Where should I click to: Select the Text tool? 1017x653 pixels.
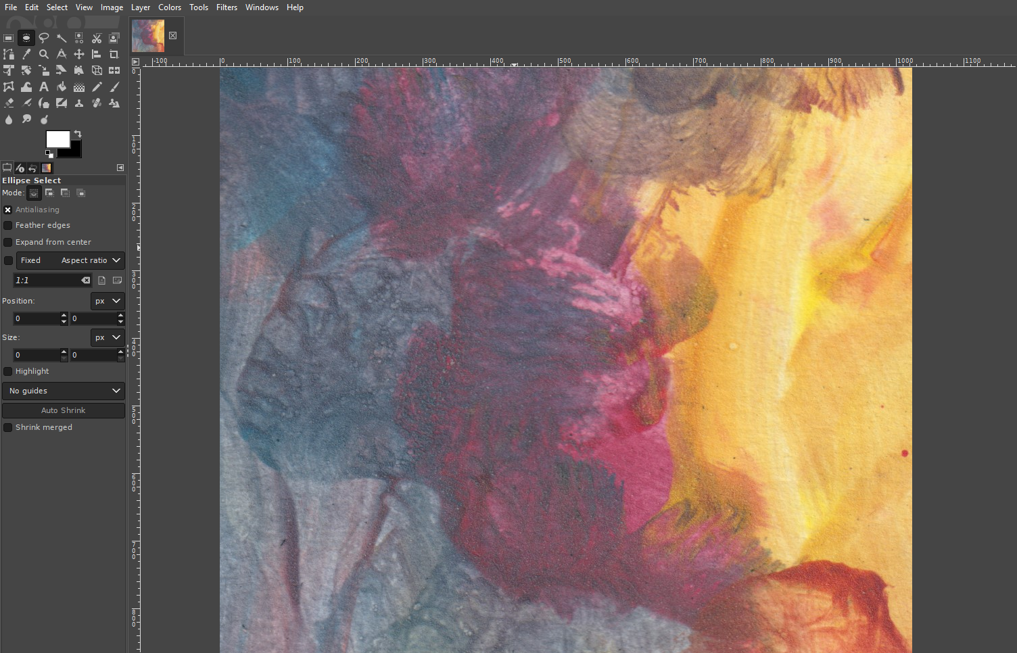coord(44,87)
